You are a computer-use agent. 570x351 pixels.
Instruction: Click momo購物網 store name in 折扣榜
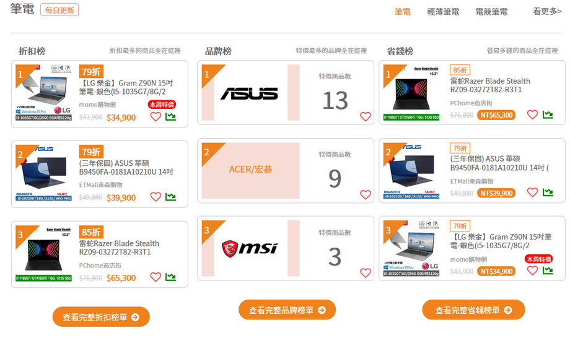click(x=97, y=105)
